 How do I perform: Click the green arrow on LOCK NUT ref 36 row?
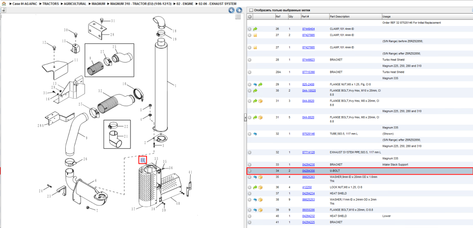[255, 187]
